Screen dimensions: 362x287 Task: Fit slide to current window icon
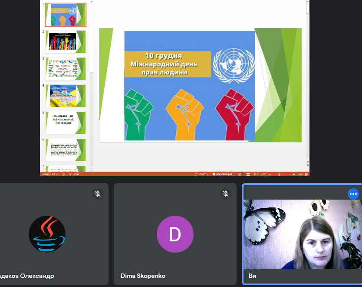coord(306,174)
